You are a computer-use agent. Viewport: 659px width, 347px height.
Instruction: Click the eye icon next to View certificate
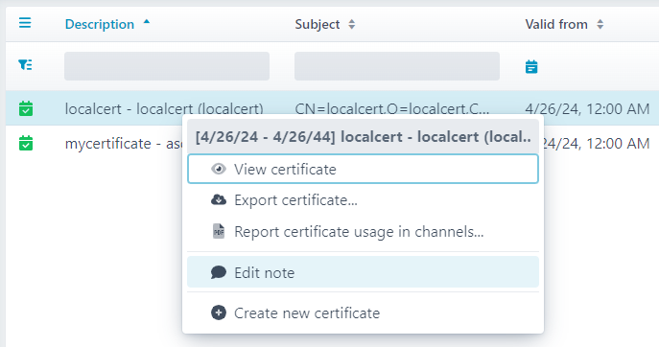(x=219, y=169)
